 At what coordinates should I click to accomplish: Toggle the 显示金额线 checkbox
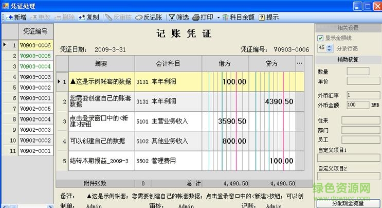(320, 38)
